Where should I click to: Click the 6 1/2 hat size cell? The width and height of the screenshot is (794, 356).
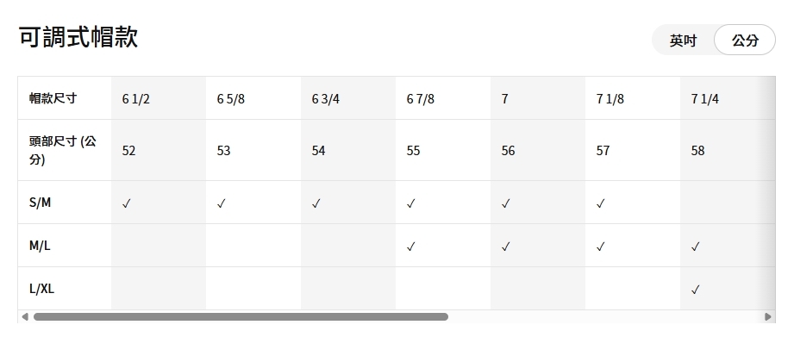click(136, 99)
